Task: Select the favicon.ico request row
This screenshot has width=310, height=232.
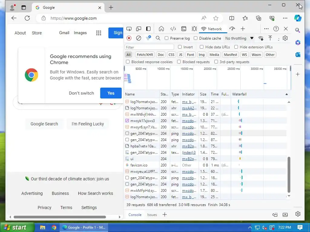Action: point(206,165)
